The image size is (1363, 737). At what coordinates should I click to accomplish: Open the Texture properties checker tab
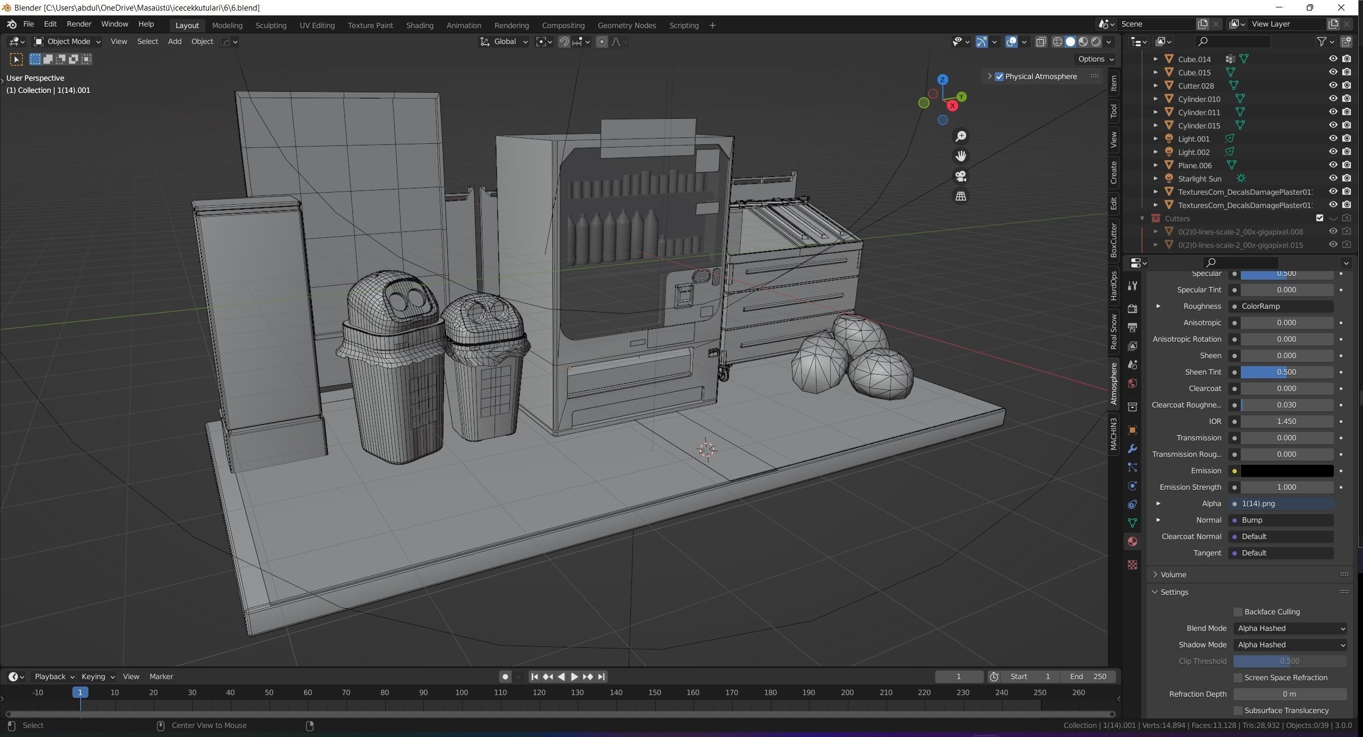pos(1132,565)
